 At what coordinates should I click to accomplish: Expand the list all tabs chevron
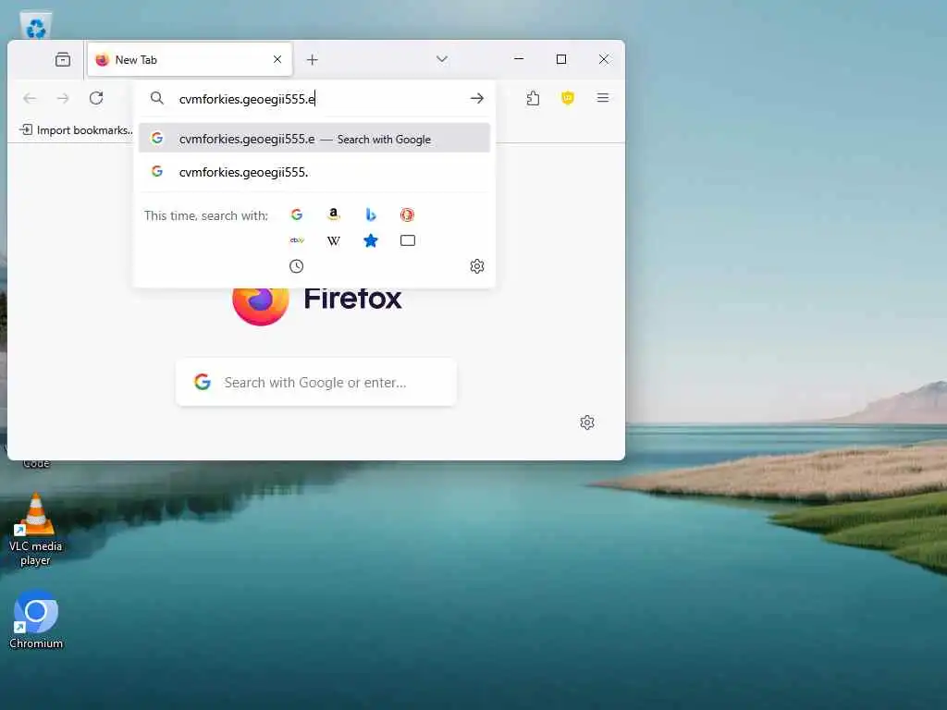click(x=441, y=59)
